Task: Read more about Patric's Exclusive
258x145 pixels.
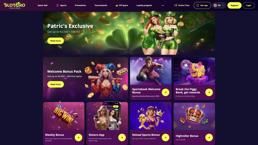Action: click(x=55, y=41)
